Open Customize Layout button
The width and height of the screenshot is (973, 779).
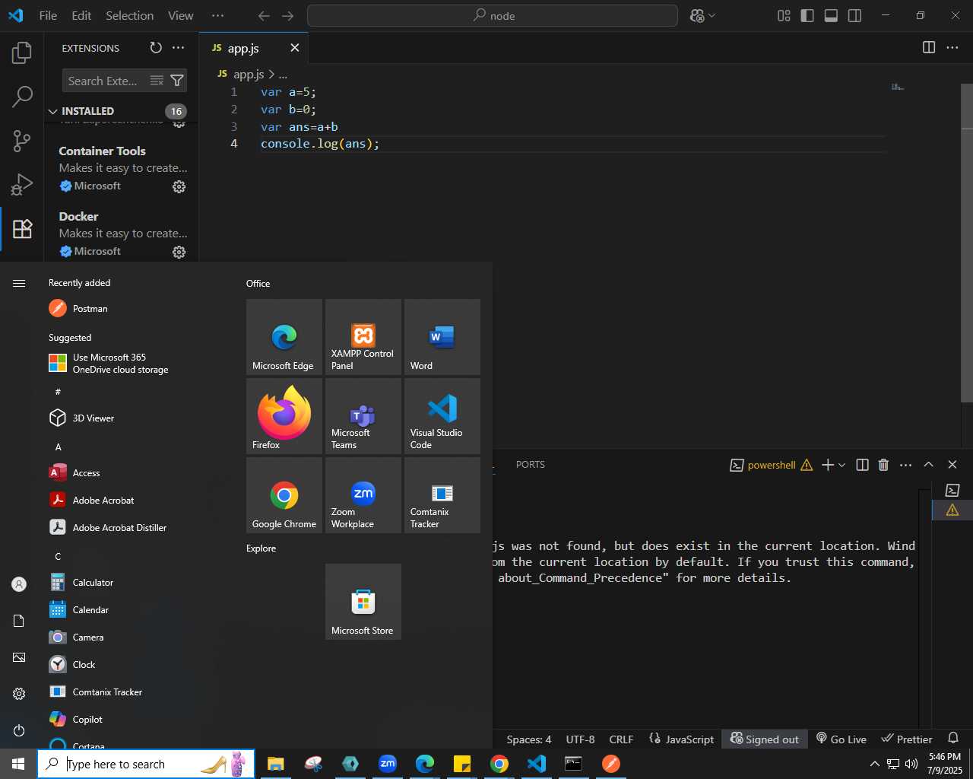(x=784, y=15)
